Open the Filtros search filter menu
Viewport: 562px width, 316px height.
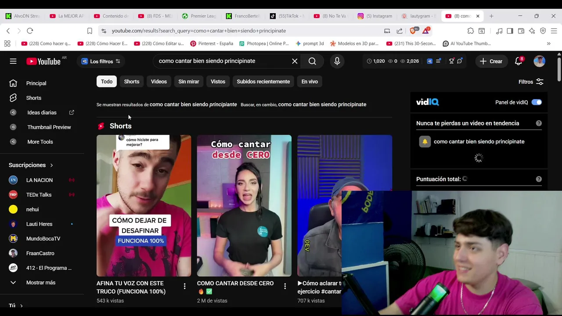click(x=531, y=82)
